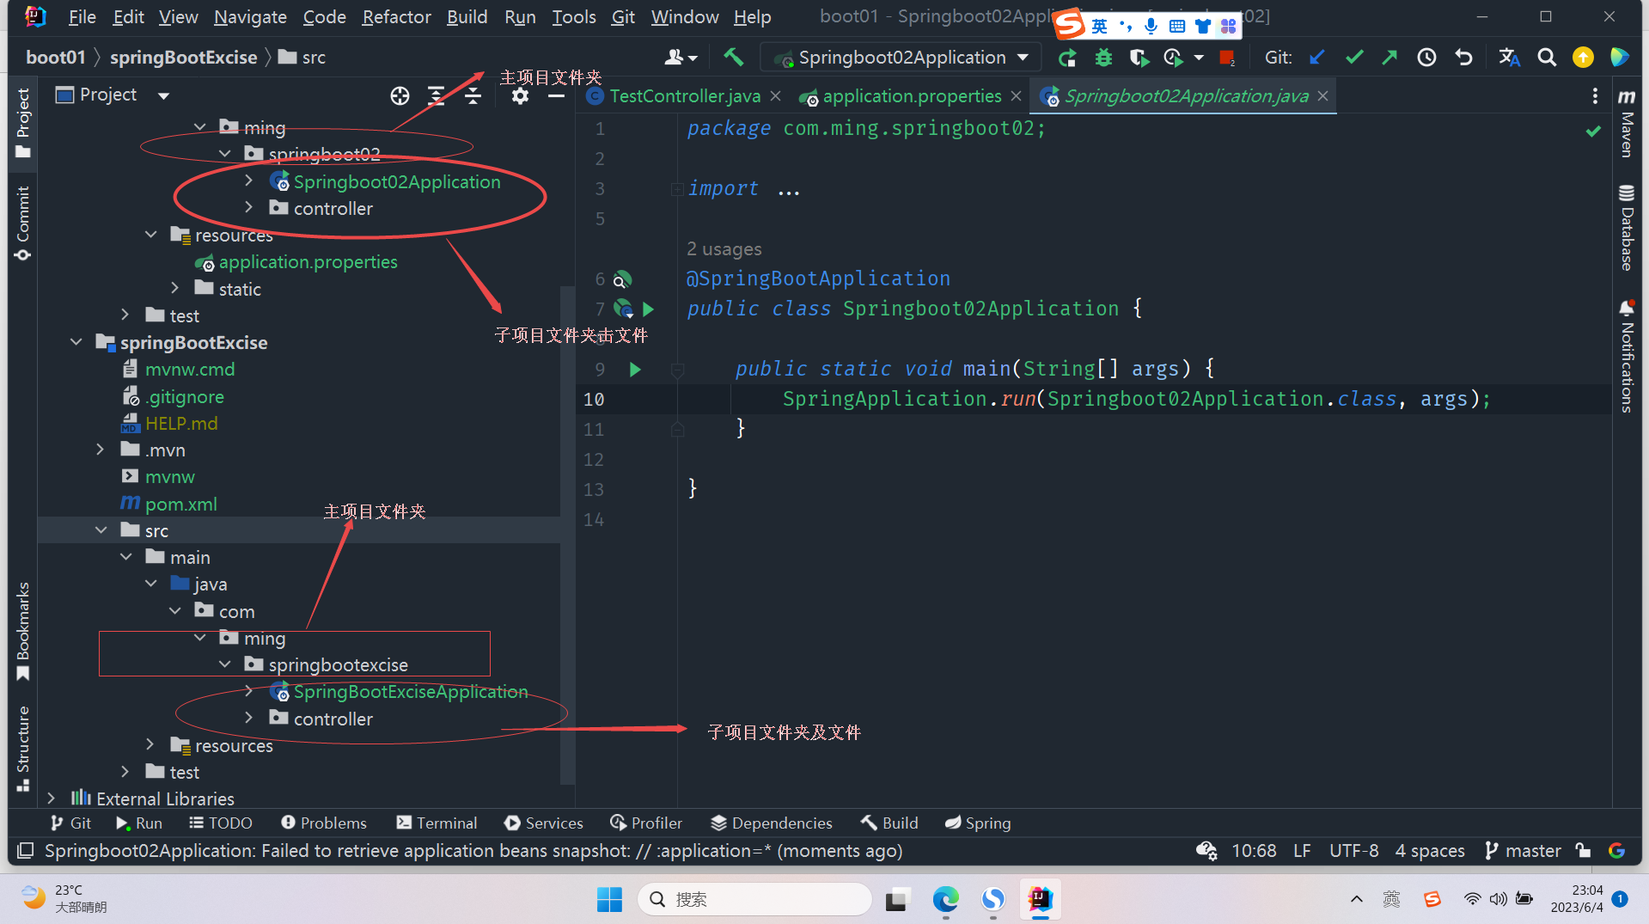Viewport: 1649px width, 924px height.
Task: Click the Build Project hammer icon
Action: coord(733,58)
